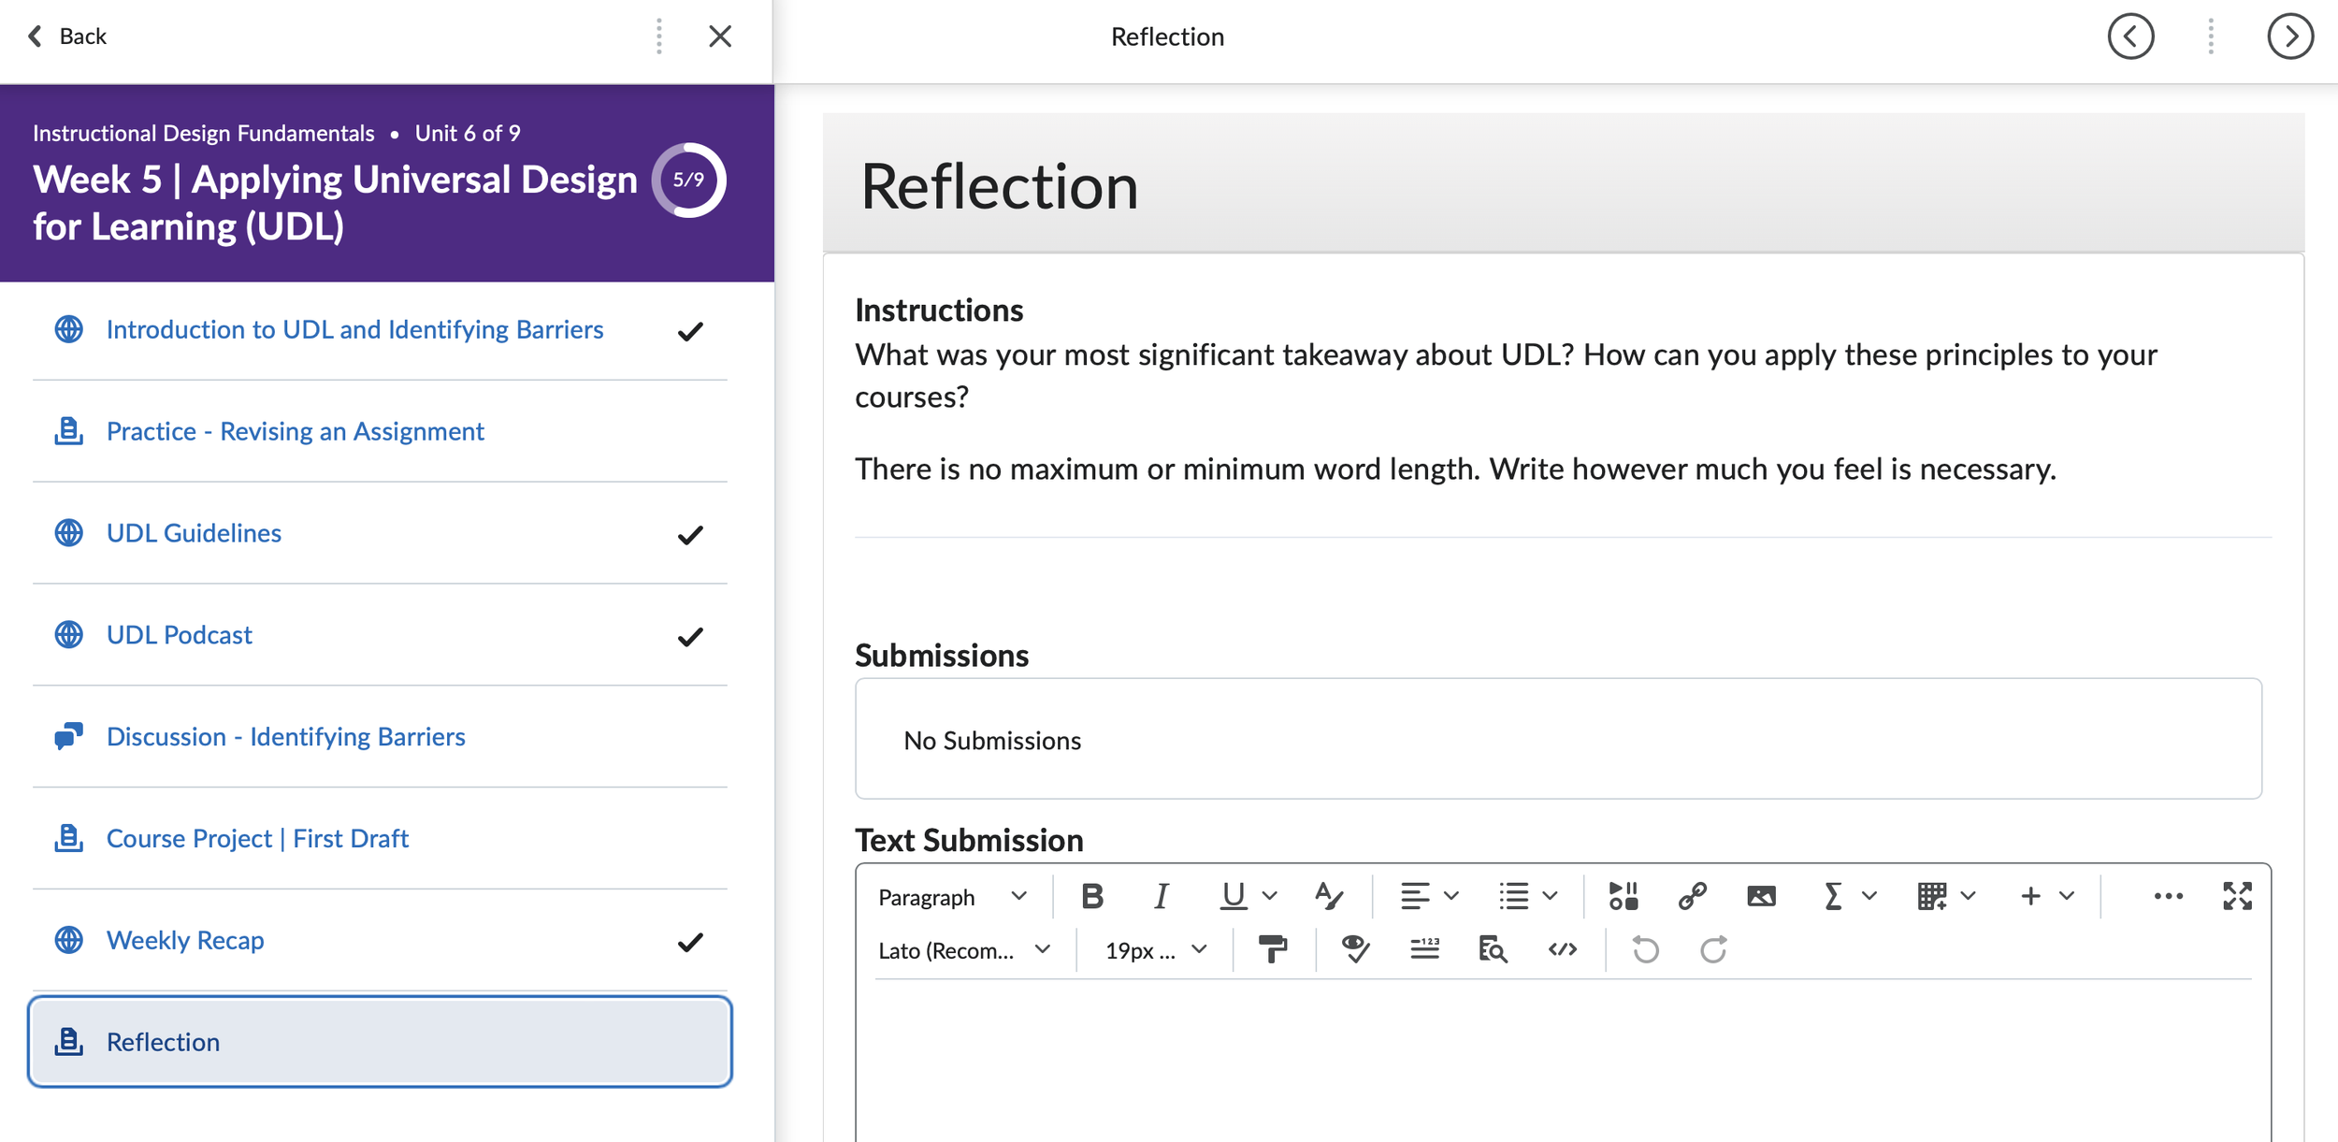The width and height of the screenshot is (2338, 1142).
Task: View the HTML source code of the editor
Action: tap(1562, 949)
